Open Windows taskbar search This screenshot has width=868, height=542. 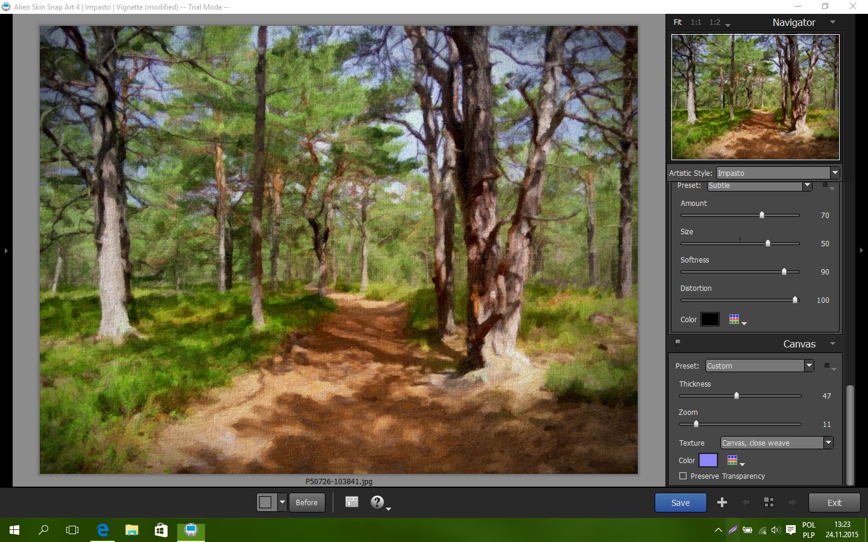43,530
